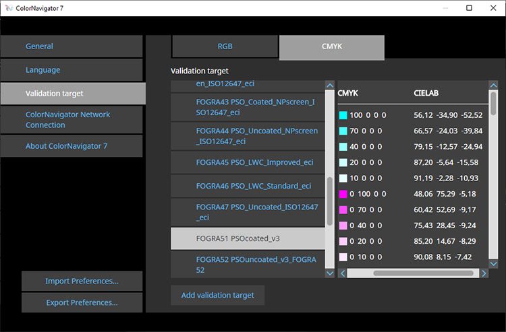Screen dimensions: 506x332
Task: Click color table scroll down arrow
Action: pyautogui.click(x=493, y=264)
